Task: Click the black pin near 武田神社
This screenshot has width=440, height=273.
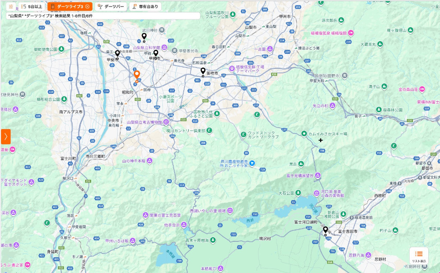Action: click(x=144, y=37)
